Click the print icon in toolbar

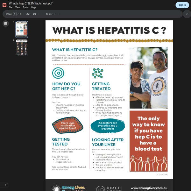(x=34, y=14)
